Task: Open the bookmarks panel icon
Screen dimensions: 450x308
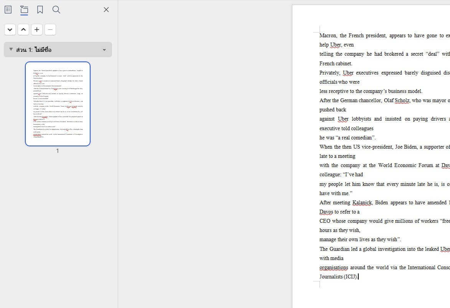Action: [x=40, y=10]
